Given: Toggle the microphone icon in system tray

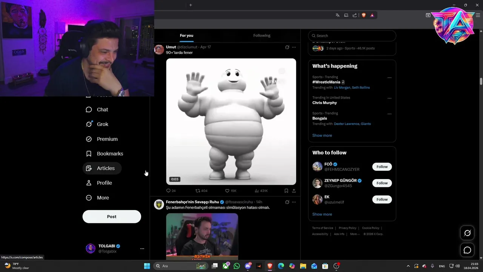Looking at the screenshot, I should pos(432,266).
